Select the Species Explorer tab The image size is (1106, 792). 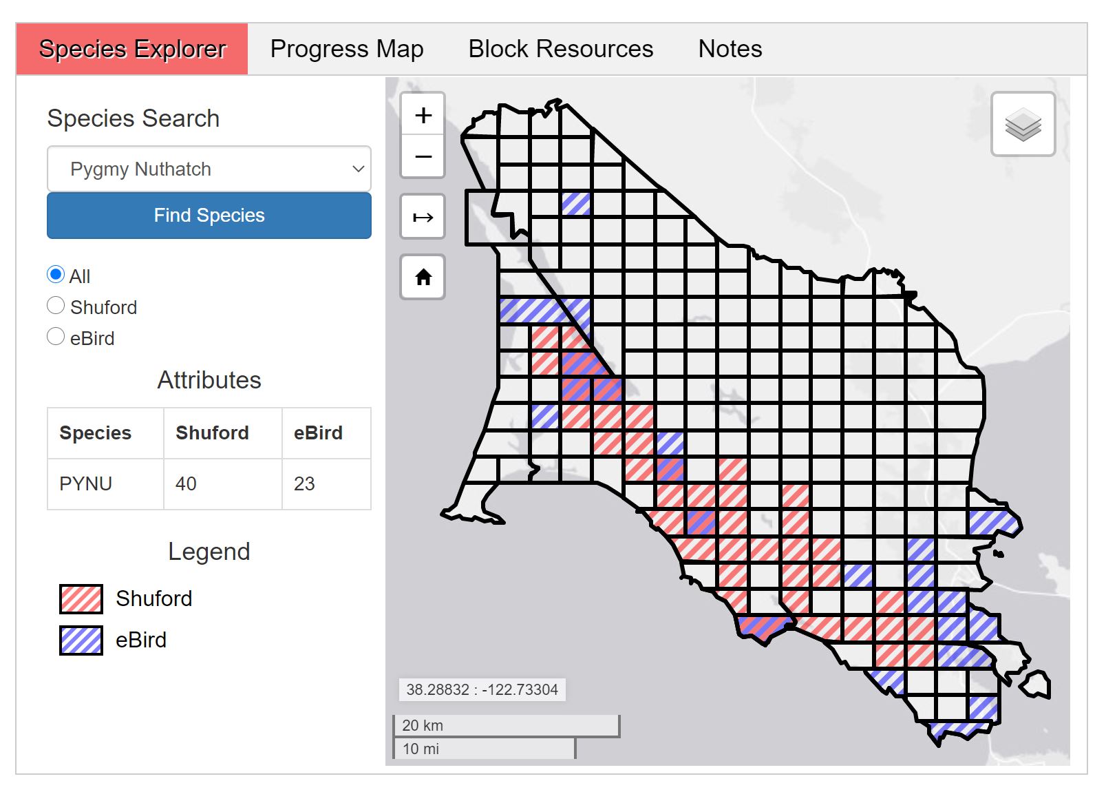click(x=132, y=49)
